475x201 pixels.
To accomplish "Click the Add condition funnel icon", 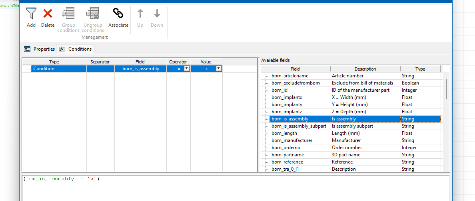I will click(31, 14).
